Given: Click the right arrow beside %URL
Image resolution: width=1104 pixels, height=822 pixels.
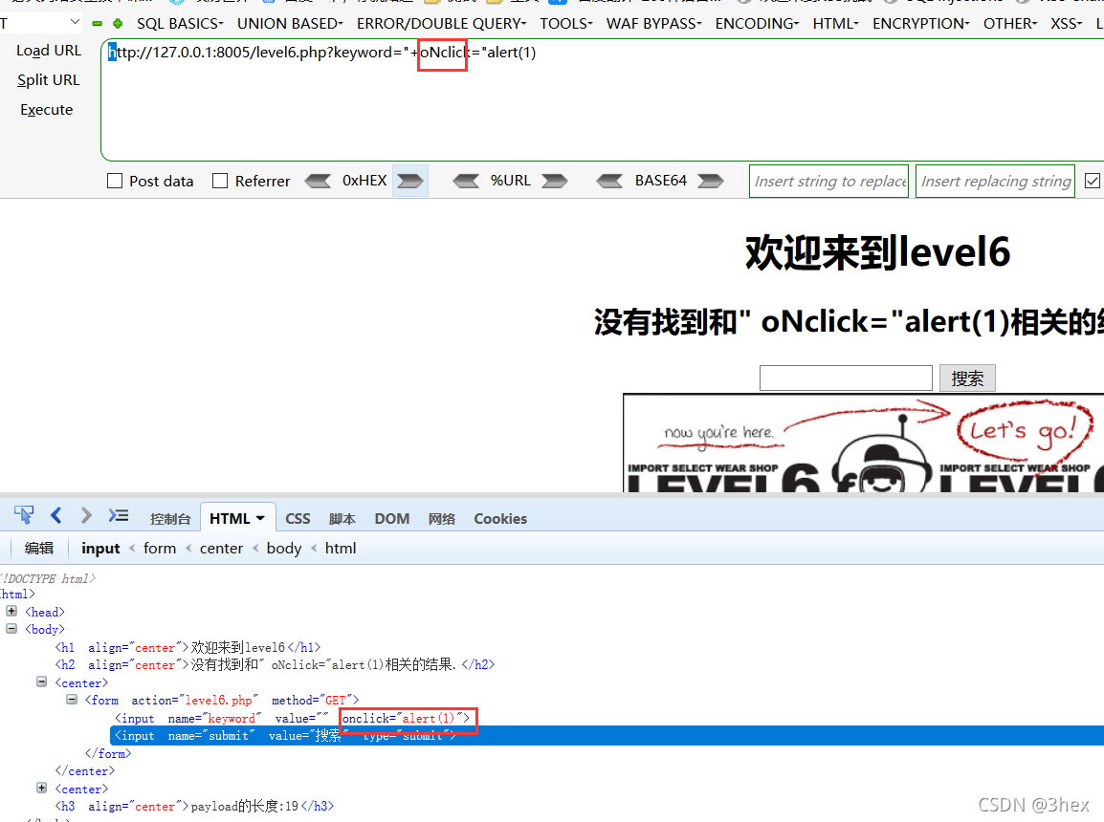Looking at the screenshot, I should pyautogui.click(x=555, y=181).
